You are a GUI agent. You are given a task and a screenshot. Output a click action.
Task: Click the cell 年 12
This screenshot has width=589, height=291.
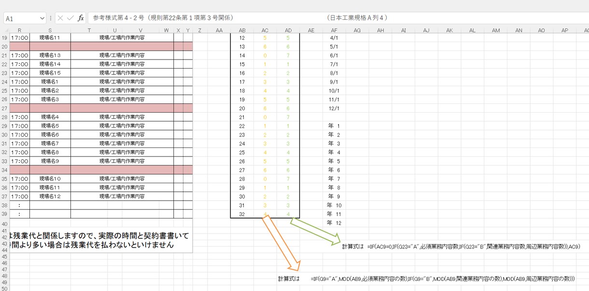click(334, 223)
